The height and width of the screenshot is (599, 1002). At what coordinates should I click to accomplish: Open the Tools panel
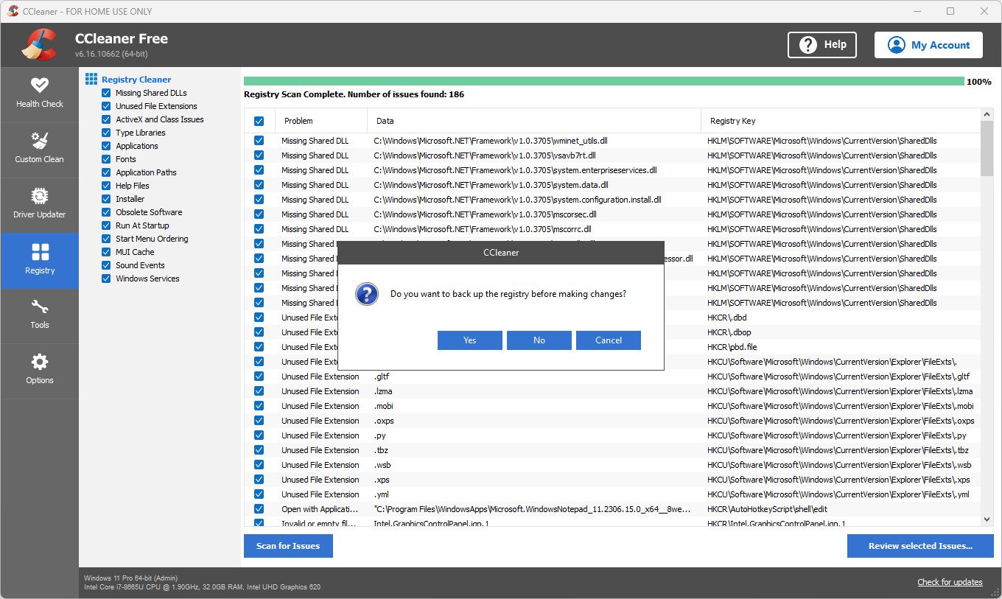pyautogui.click(x=40, y=315)
